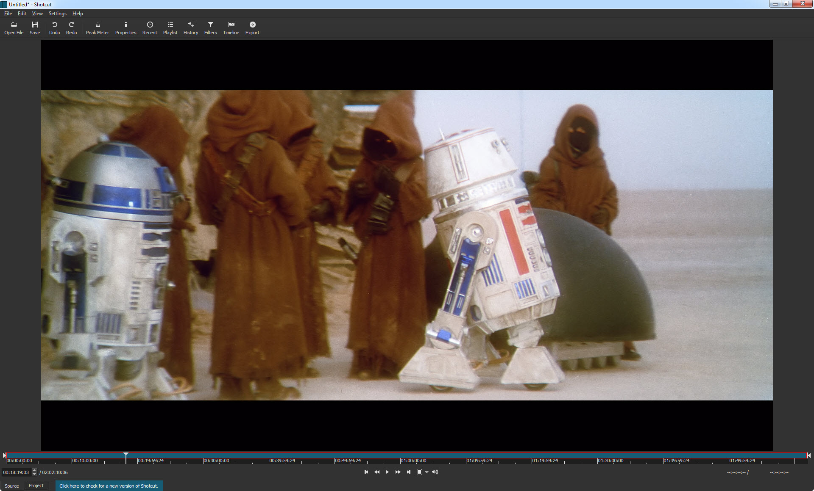Open the History panel
Screen dimensions: 814x491
point(191,28)
